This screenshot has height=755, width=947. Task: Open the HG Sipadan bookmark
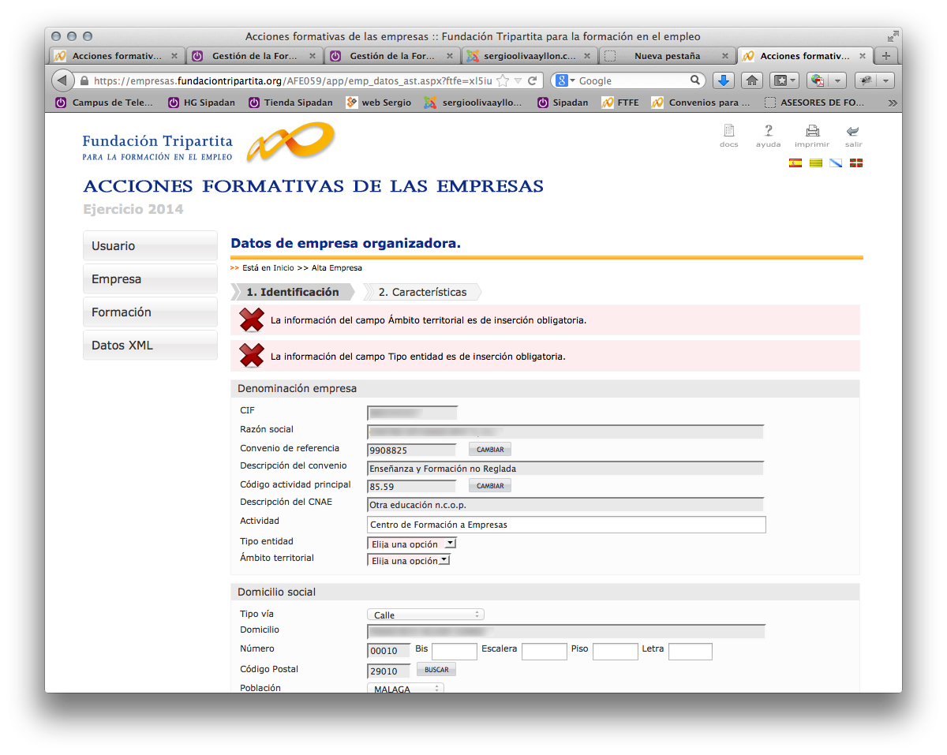pos(202,103)
